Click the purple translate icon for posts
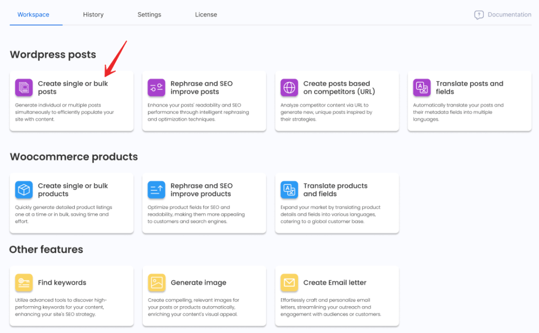The width and height of the screenshot is (539, 333). pos(422,88)
